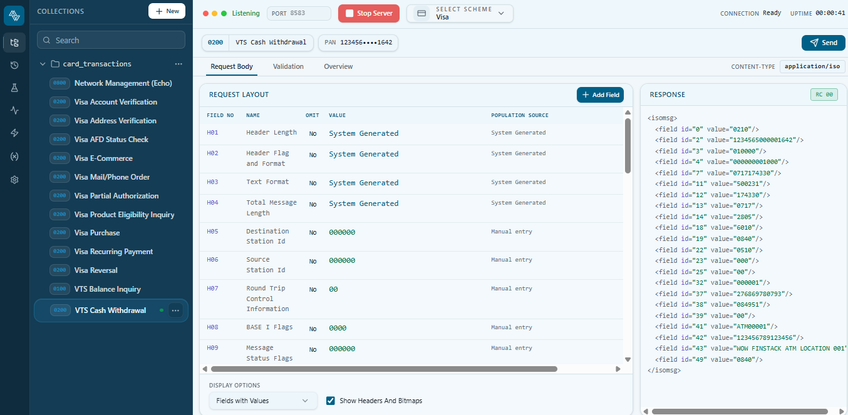
Task: Switch to the Request Body tab
Action: 232,66
